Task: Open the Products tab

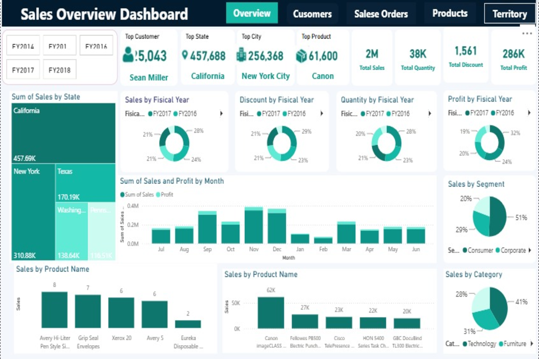Action: click(450, 14)
